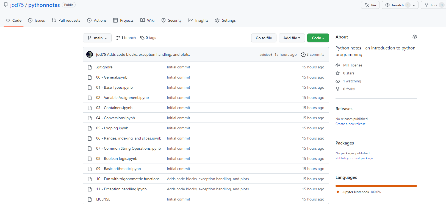Image resolution: width=446 pixels, height=206 pixels.
Task: Click the MIT license scale icon
Action: coord(338,65)
